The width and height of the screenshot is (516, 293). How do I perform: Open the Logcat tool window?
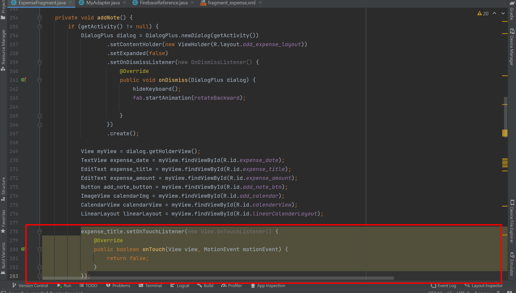[x=180, y=285]
